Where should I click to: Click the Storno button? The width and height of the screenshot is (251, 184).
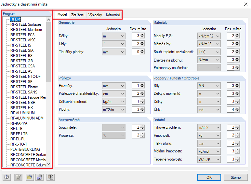click(236, 177)
